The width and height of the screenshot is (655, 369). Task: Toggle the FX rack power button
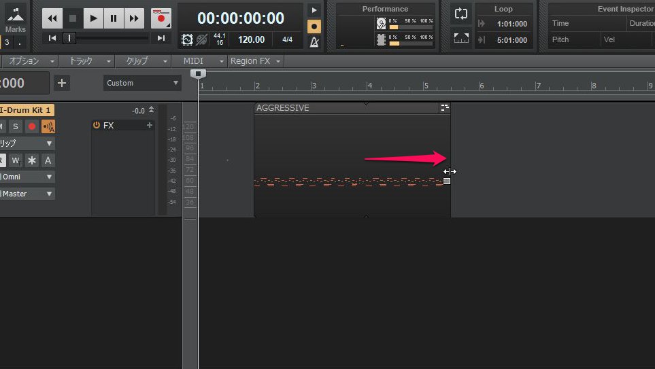[x=97, y=126]
